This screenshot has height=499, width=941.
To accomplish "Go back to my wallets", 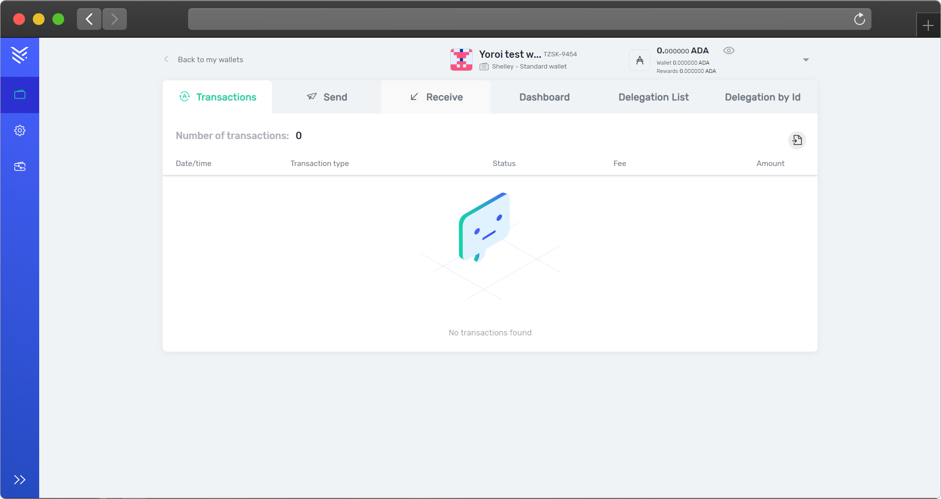I will 210,59.
